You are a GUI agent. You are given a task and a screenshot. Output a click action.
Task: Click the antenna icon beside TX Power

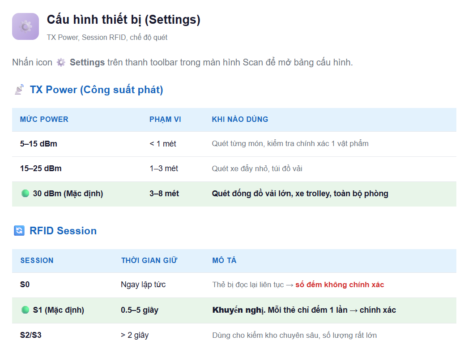(x=19, y=89)
